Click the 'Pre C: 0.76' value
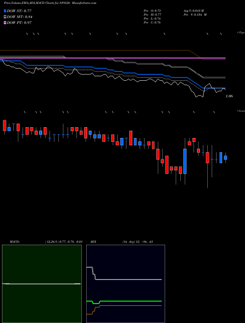 [152, 23]
